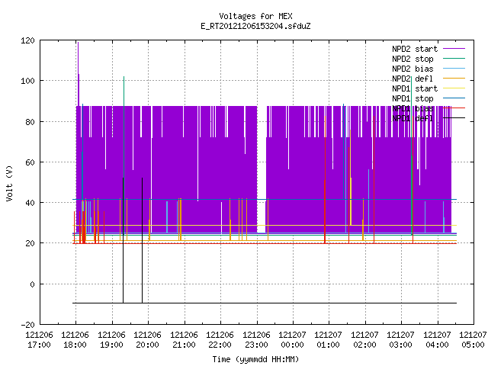Click the 'NPD2 defl' legend label

413,79
